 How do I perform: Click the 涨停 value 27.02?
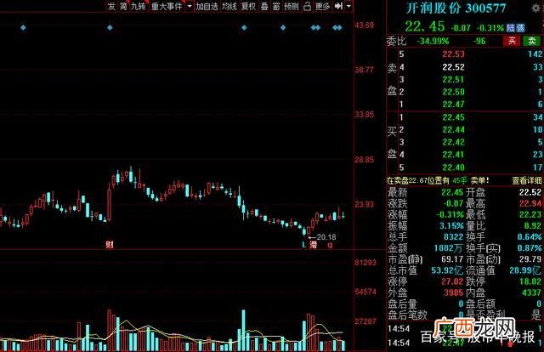[x=452, y=281]
